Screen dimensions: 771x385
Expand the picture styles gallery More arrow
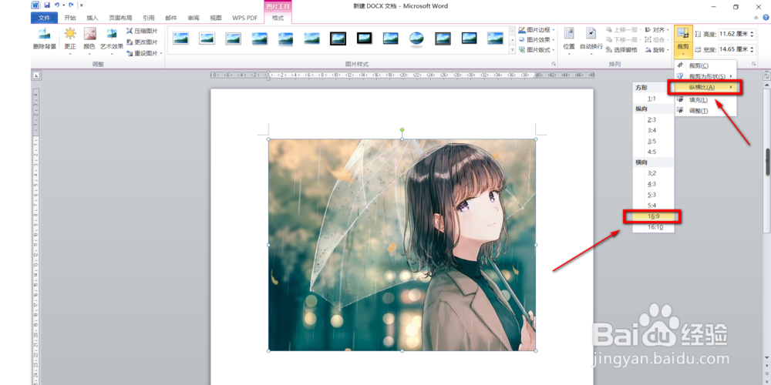tap(513, 50)
